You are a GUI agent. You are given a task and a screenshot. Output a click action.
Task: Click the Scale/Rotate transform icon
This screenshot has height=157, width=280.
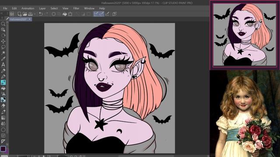point(70,14)
